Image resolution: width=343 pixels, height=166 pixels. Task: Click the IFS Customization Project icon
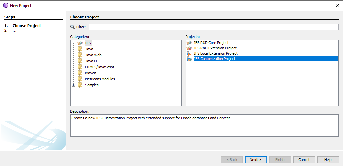pyautogui.click(x=189, y=59)
